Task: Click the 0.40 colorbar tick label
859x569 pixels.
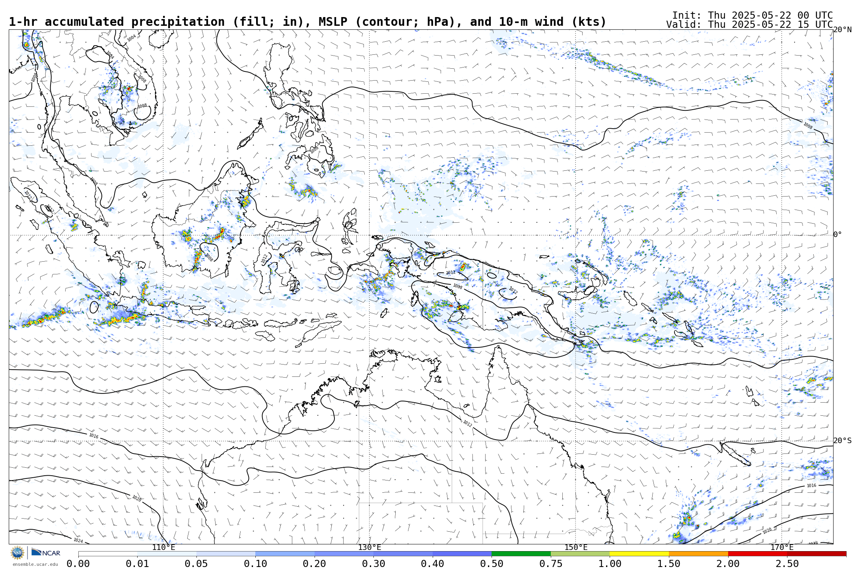Action: [x=433, y=564]
